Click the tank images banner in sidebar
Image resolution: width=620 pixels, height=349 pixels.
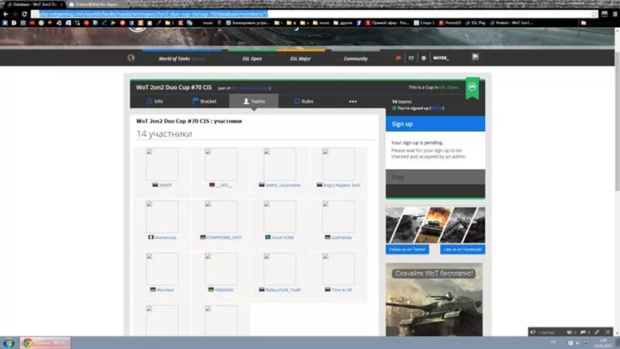click(436, 224)
